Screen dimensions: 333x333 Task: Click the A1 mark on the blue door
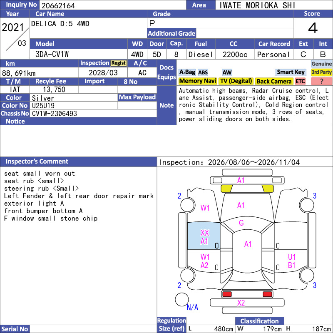[x=204, y=241]
